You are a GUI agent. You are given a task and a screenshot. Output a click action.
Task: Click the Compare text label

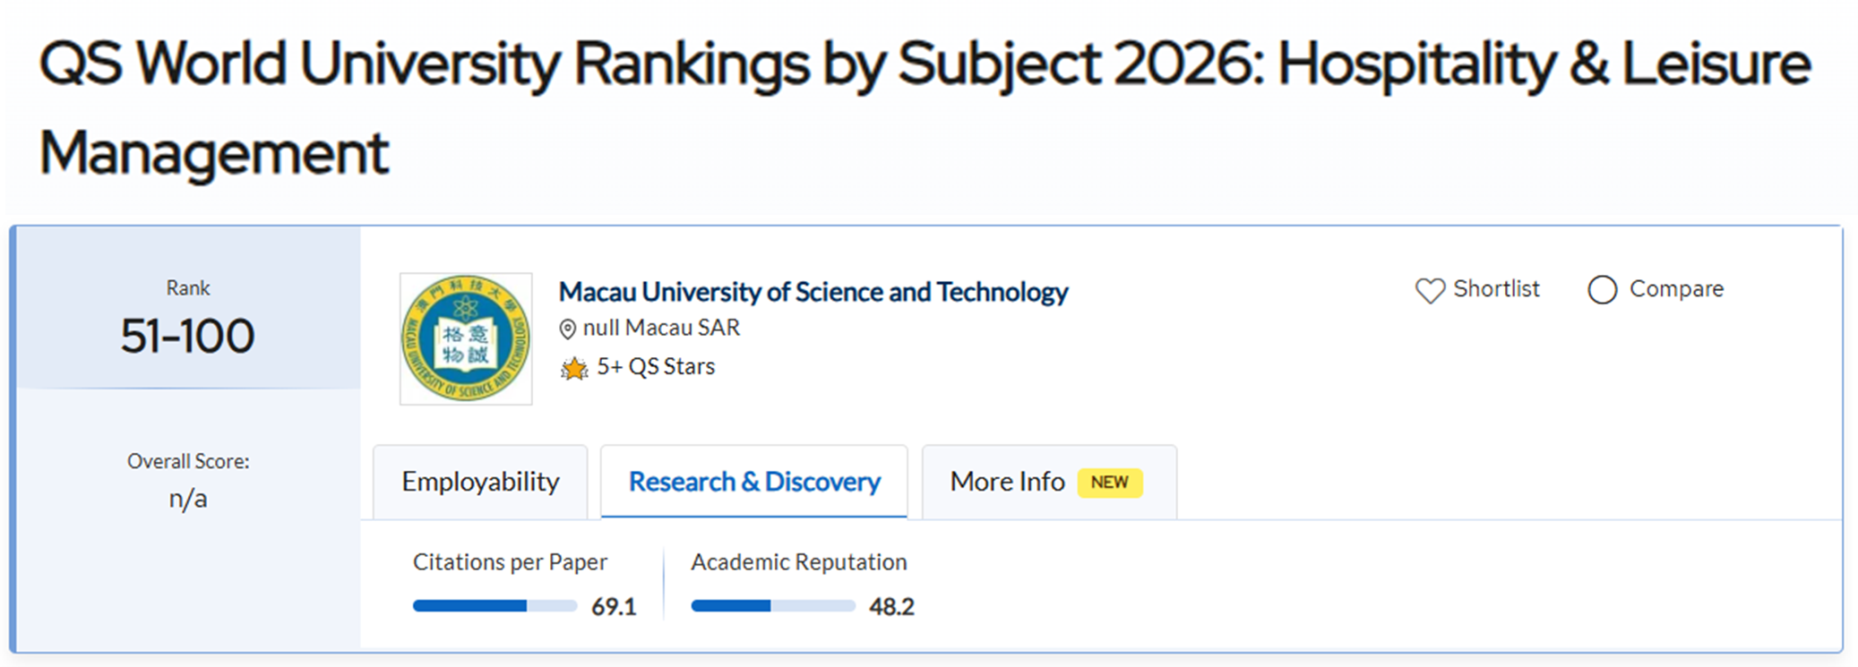click(1676, 289)
